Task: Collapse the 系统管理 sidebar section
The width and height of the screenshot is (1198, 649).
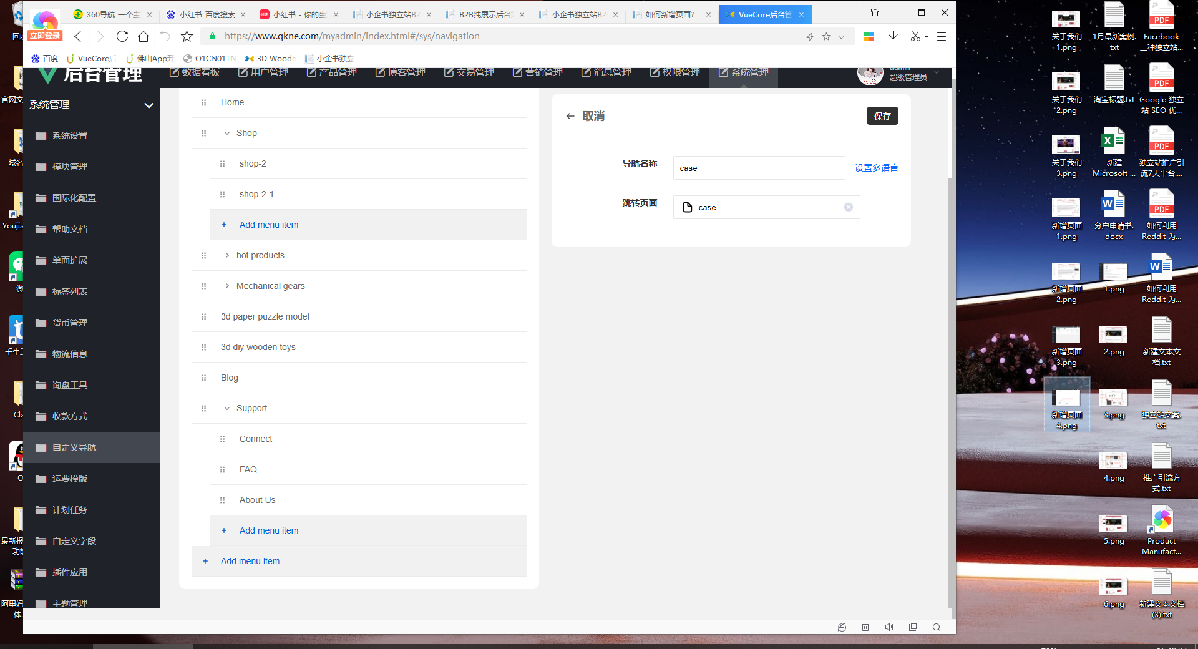Action: click(x=149, y=105)
